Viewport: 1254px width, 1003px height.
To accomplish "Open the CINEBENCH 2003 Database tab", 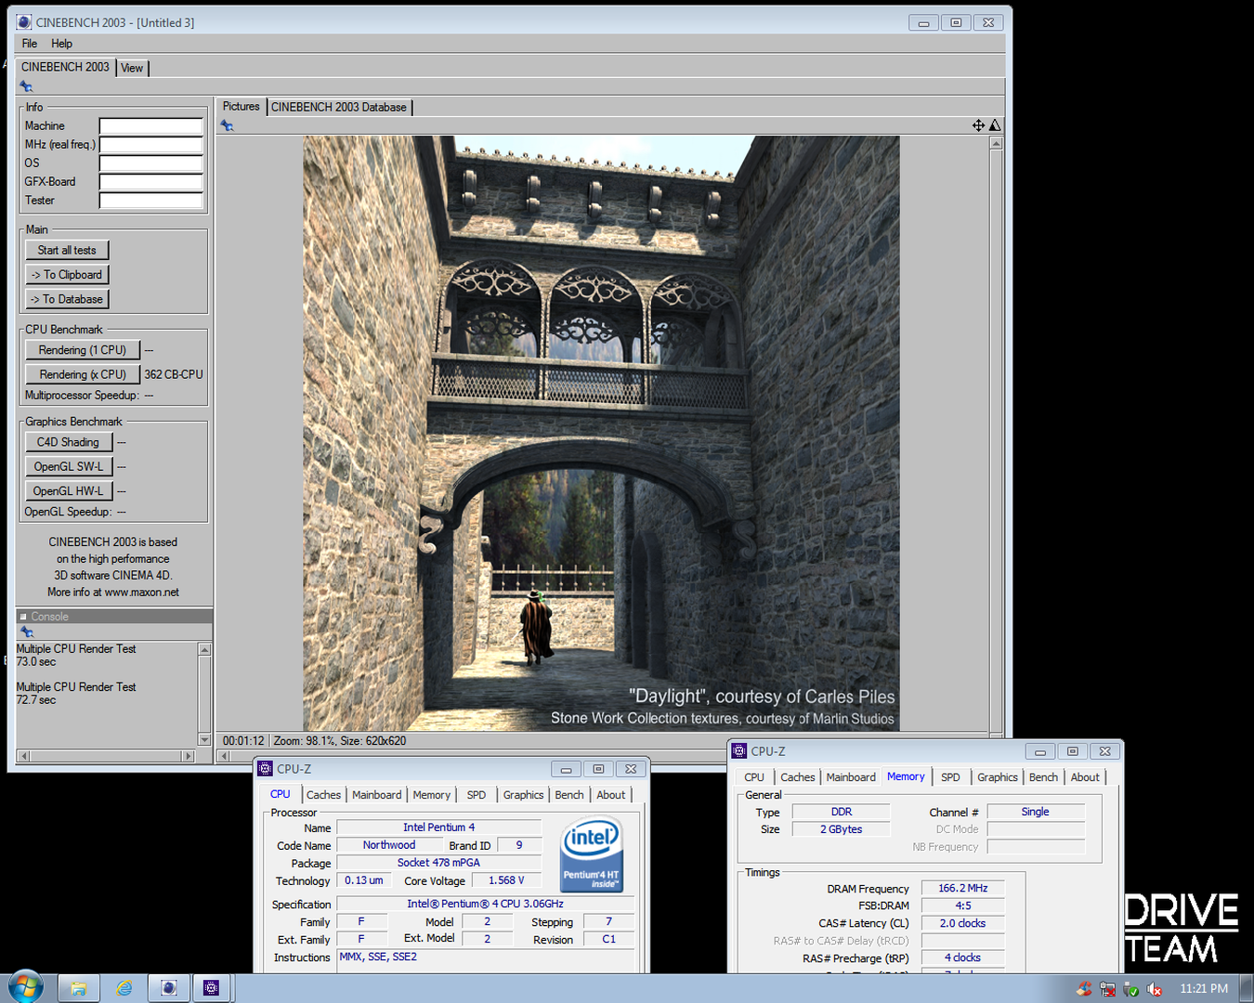I will 339,107.
